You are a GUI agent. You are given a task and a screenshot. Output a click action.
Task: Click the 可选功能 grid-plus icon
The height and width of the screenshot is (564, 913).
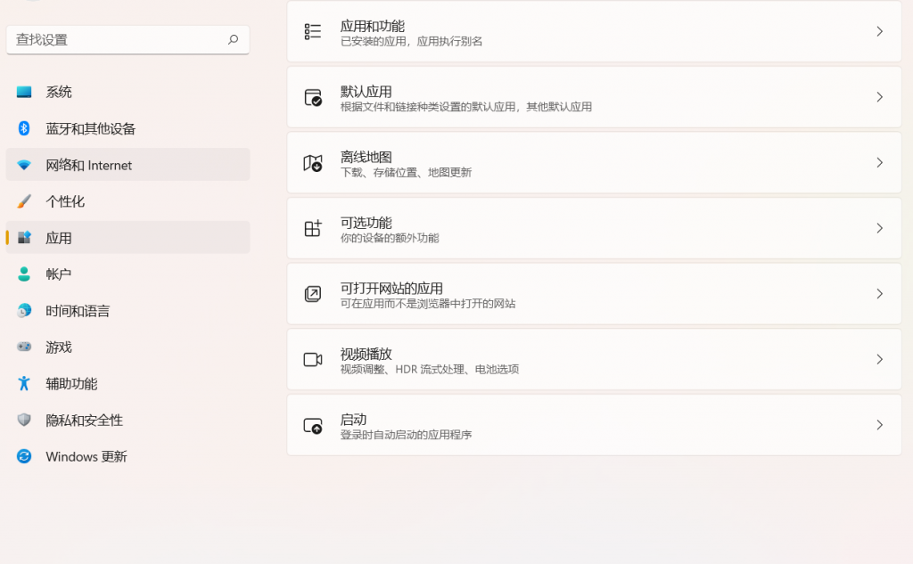pyautogui.click(x=313, y=229)
